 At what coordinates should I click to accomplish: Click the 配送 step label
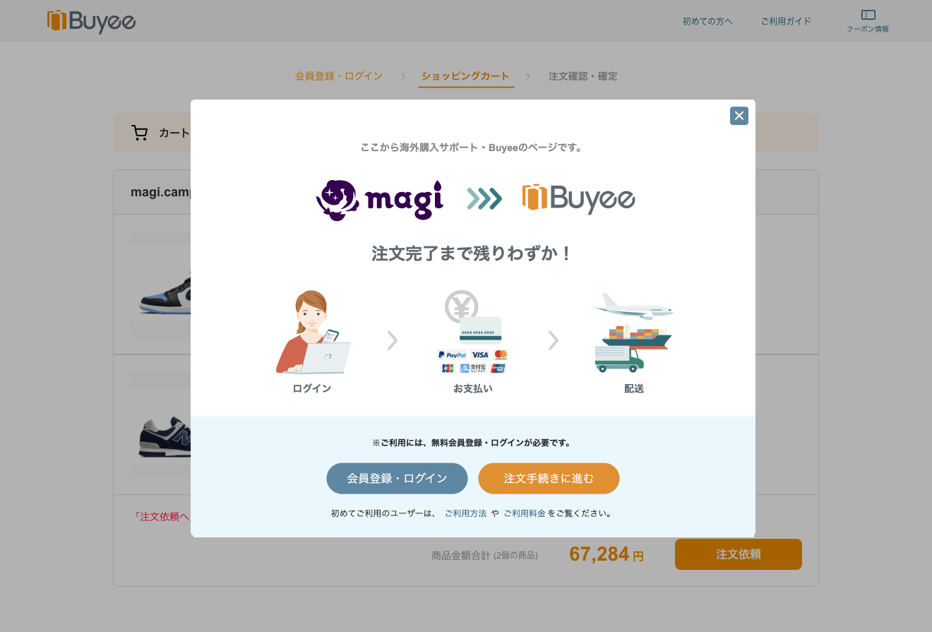pos(633,388)
